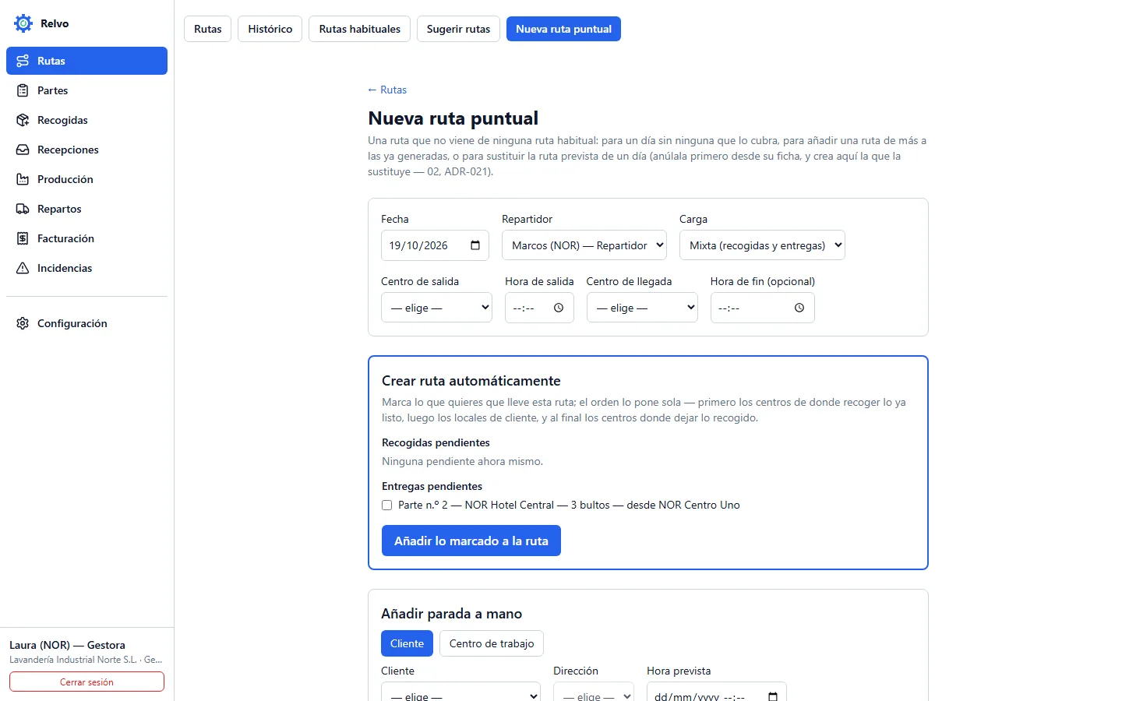Open the clock picker for Hora de salida
This screenshot has width=1122, height=701.
click(559, 308)
